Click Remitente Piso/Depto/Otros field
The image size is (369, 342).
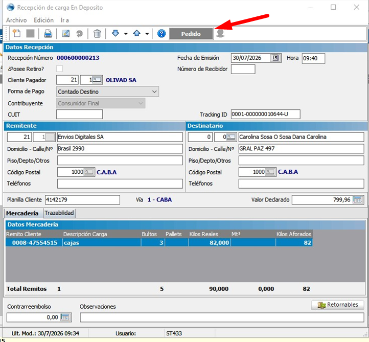pyautogui.click(x=120, y=161)
